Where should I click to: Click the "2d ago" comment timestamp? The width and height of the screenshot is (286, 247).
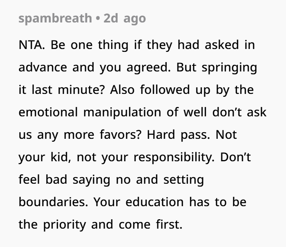[125, 19]
